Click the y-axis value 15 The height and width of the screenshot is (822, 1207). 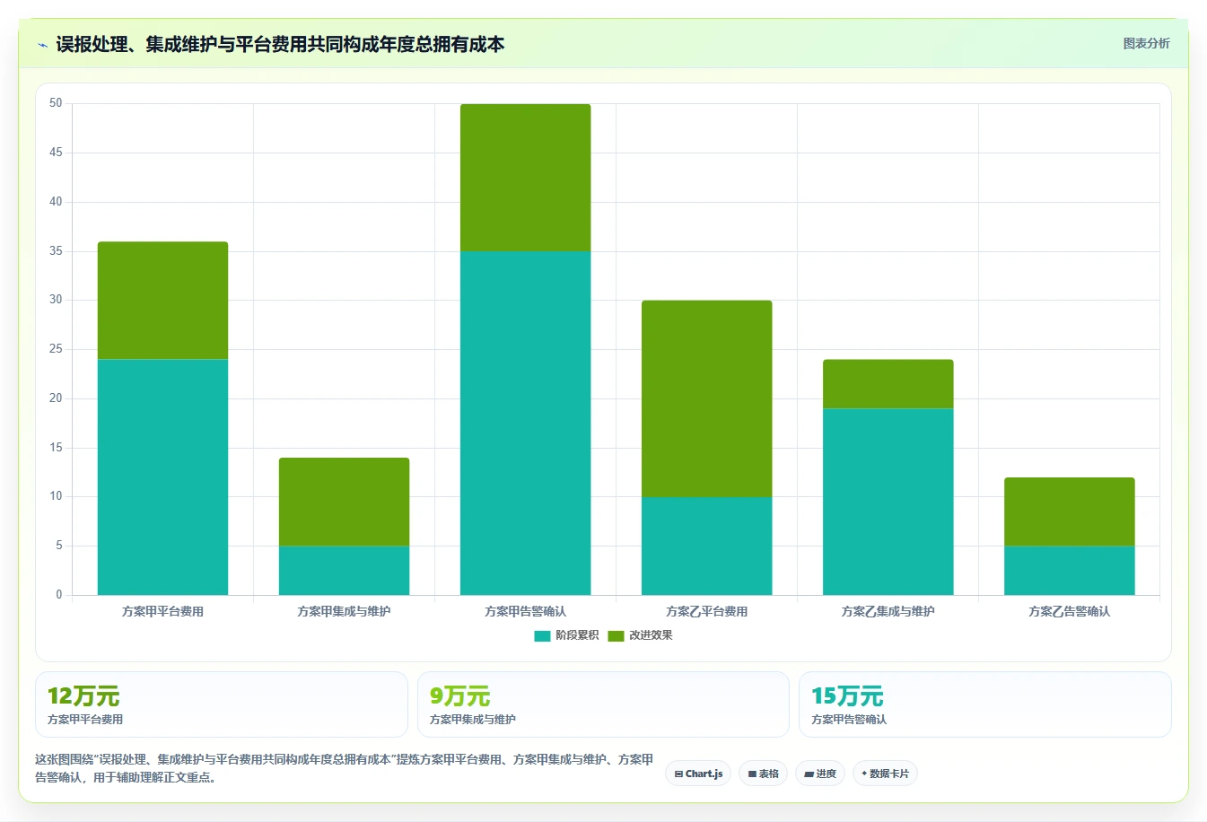click(x=56, y=448)
